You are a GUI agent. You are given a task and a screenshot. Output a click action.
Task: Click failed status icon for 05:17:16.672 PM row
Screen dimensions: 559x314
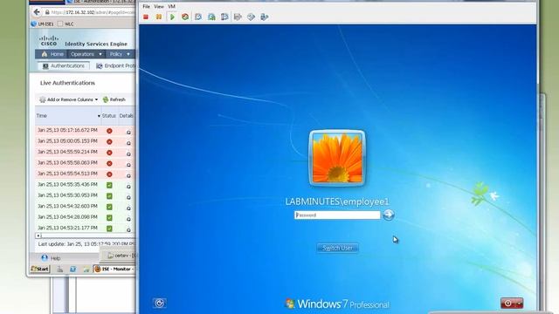(109, 131)
